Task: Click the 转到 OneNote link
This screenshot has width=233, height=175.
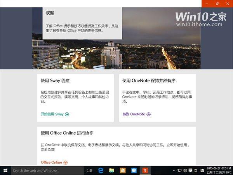Action: 134,114
